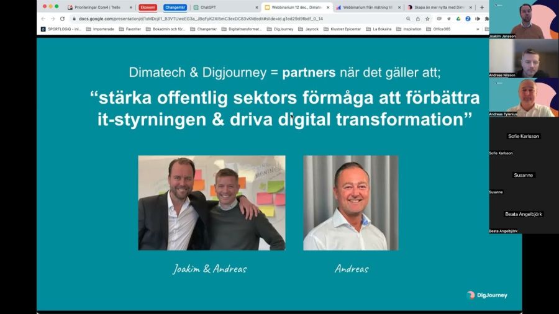Image resolution: width=559 pixels, height=314 pixels.
Task: Close the Prioriteringar Core4 Trello tab
Action: pos(131,7)
